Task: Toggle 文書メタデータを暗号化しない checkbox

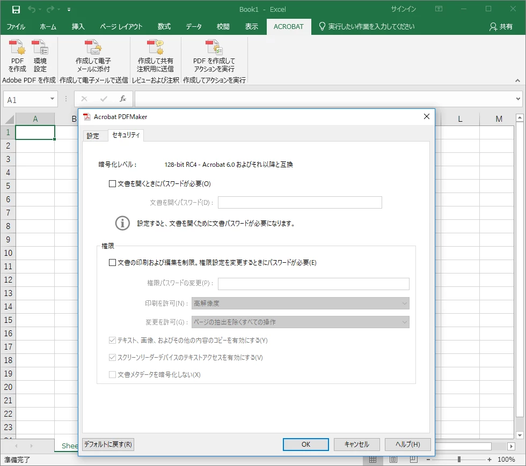Action: click(112, 374)
